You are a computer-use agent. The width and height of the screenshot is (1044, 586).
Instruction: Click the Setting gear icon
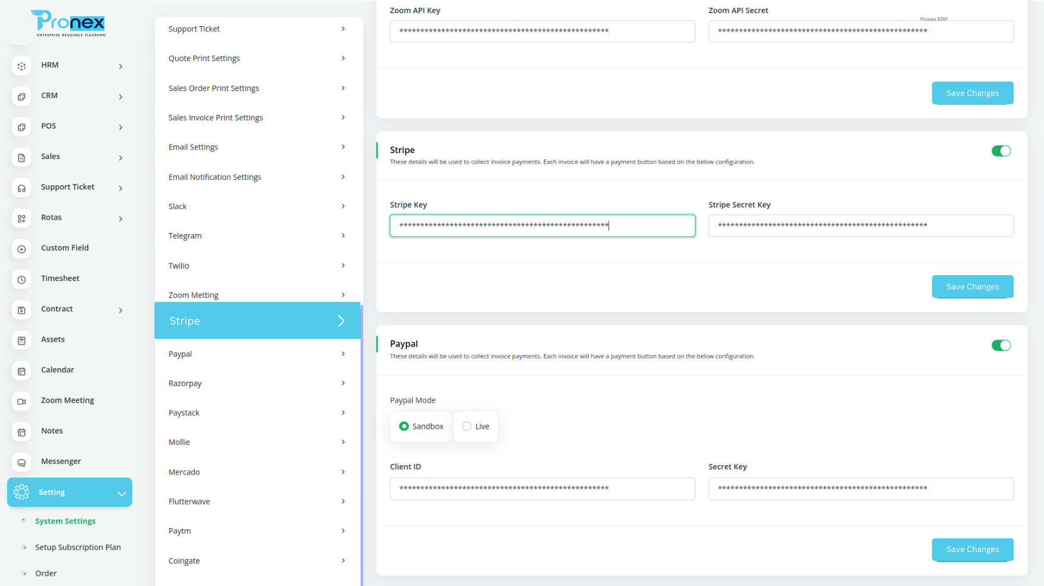click(21, 492)
